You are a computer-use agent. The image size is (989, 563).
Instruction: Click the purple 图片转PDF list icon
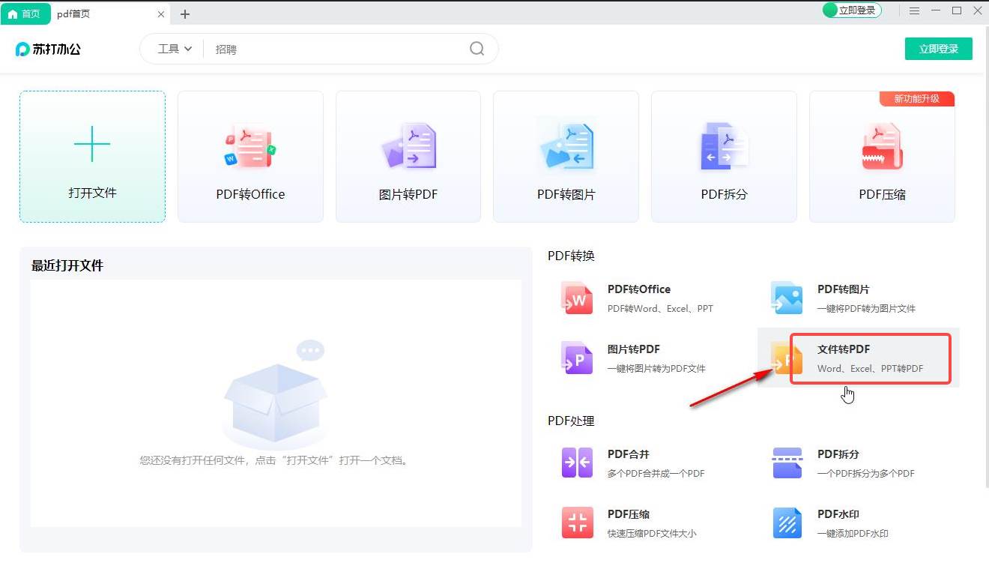(577, 358)
